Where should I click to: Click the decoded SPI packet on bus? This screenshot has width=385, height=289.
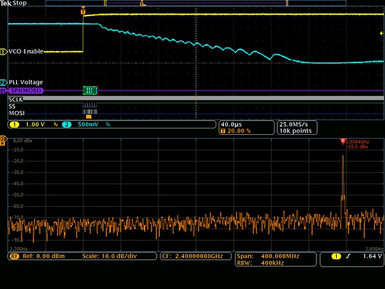pos(90,91)
